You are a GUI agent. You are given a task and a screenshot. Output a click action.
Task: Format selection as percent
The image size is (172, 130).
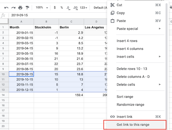(61, 7)
